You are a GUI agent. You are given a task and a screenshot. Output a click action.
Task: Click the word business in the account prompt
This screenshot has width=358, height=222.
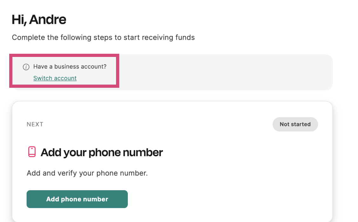click(63, 66)
